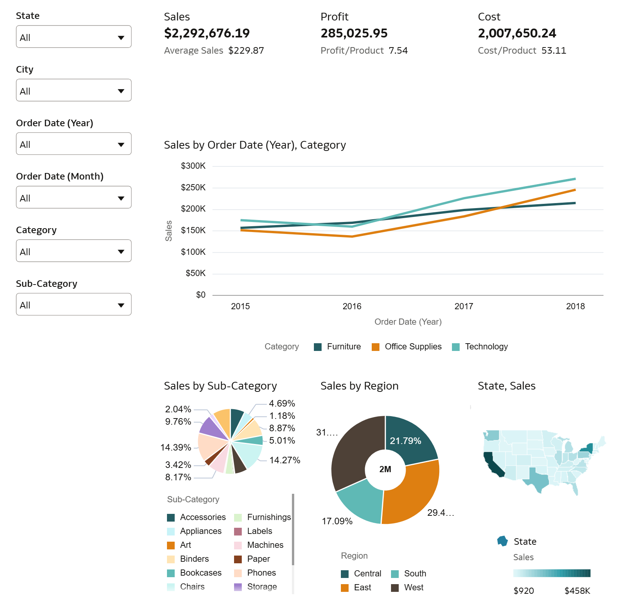This screenshot has height=610, width=627.
Task: Click the Sales color gradient bar
Action: 552,573
